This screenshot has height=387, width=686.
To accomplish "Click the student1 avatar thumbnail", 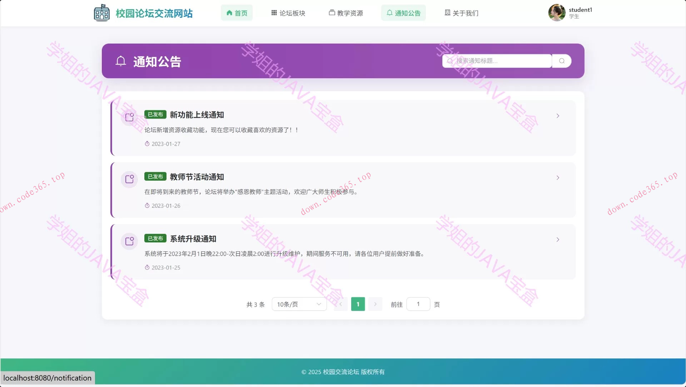I will [x=557, y=12].
